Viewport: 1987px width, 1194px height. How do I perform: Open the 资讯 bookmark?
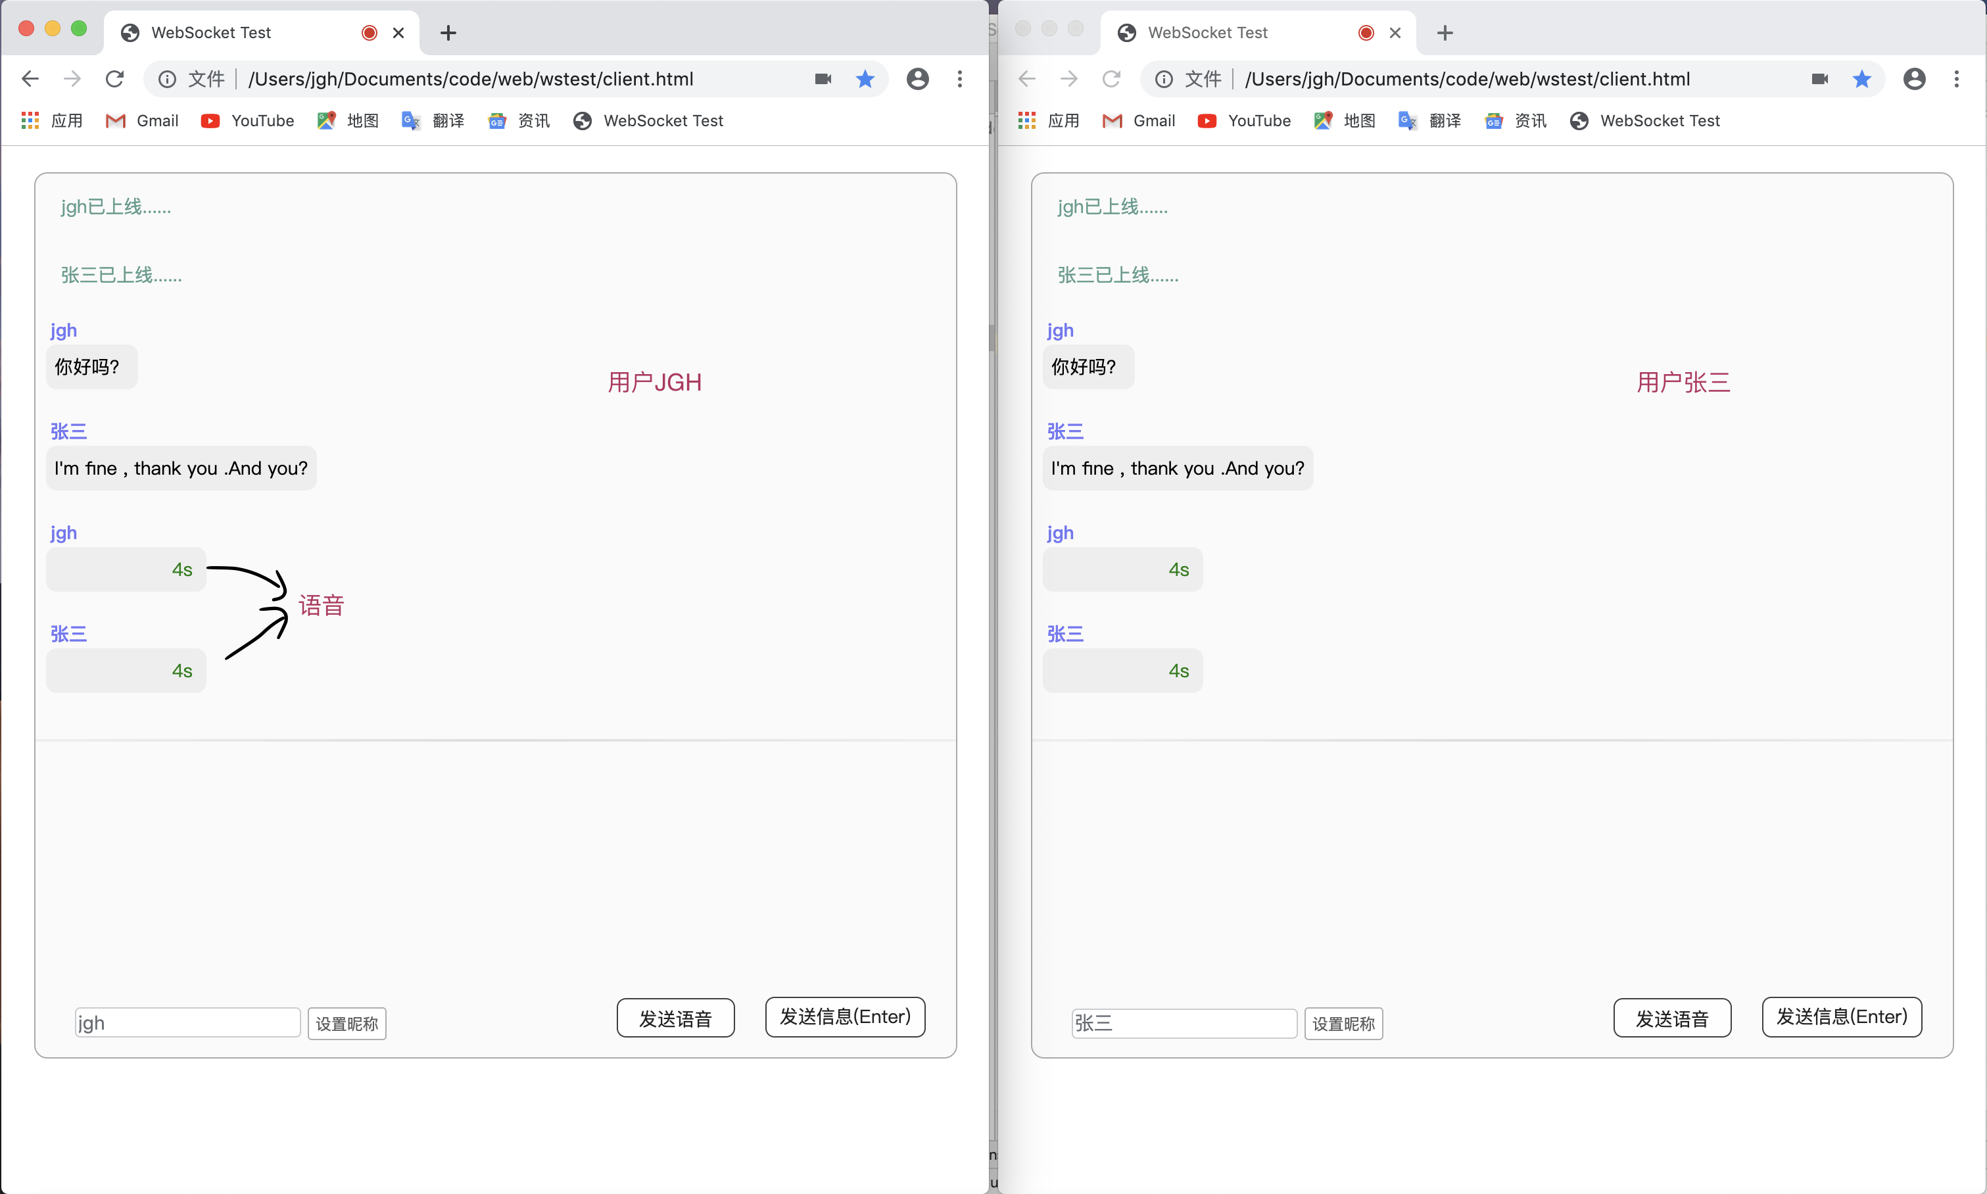pyautogui.click(x=519, y=121)
